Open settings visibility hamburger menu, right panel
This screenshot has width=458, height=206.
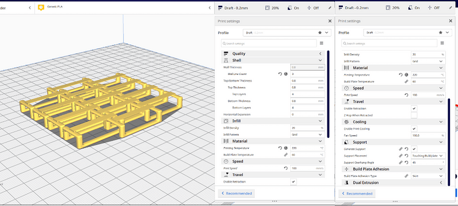[442, 43]
